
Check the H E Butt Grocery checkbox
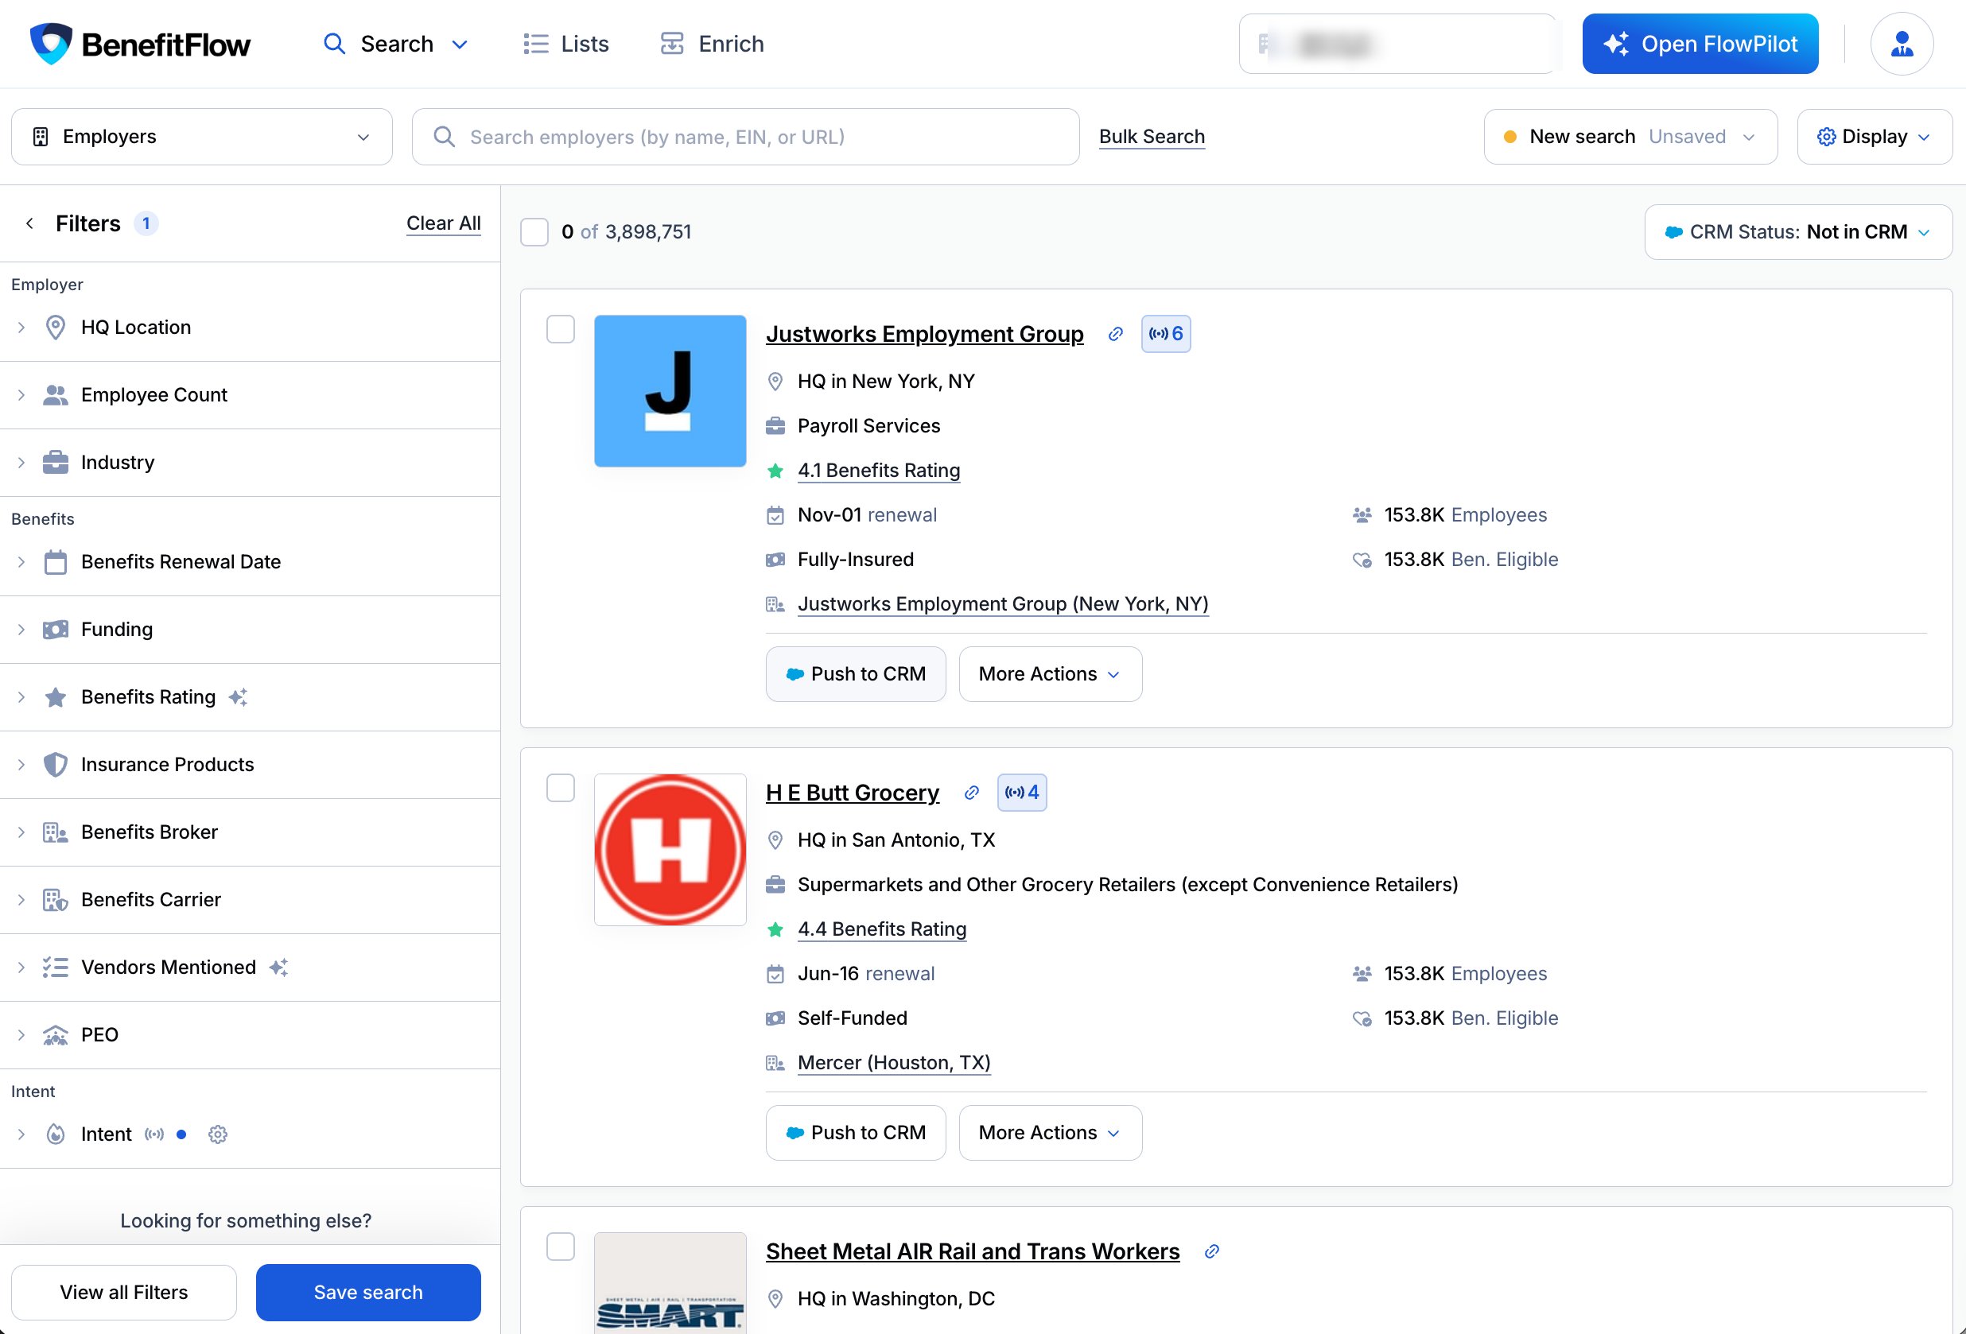tap(561, 788)
